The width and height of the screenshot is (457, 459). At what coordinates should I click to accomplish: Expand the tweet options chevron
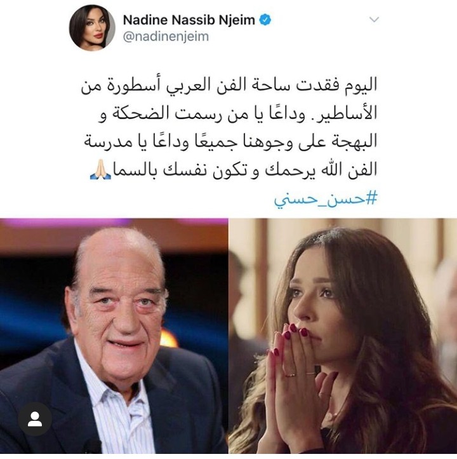(x=374, y=20)
